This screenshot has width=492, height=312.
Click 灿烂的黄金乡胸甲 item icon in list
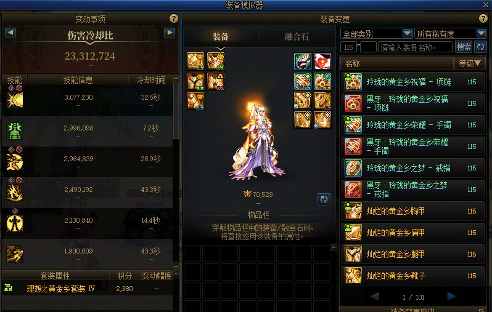[353, 211]
